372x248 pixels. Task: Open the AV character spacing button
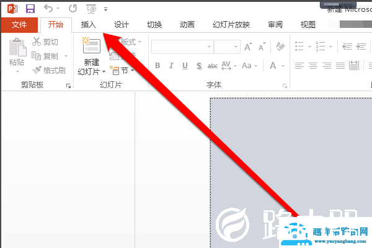pos(229,66)
